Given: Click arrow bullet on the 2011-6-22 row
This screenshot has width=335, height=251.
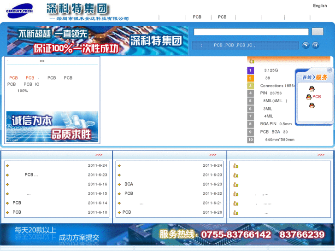Looking at the screenshot, I should click(x=119, y=194).
